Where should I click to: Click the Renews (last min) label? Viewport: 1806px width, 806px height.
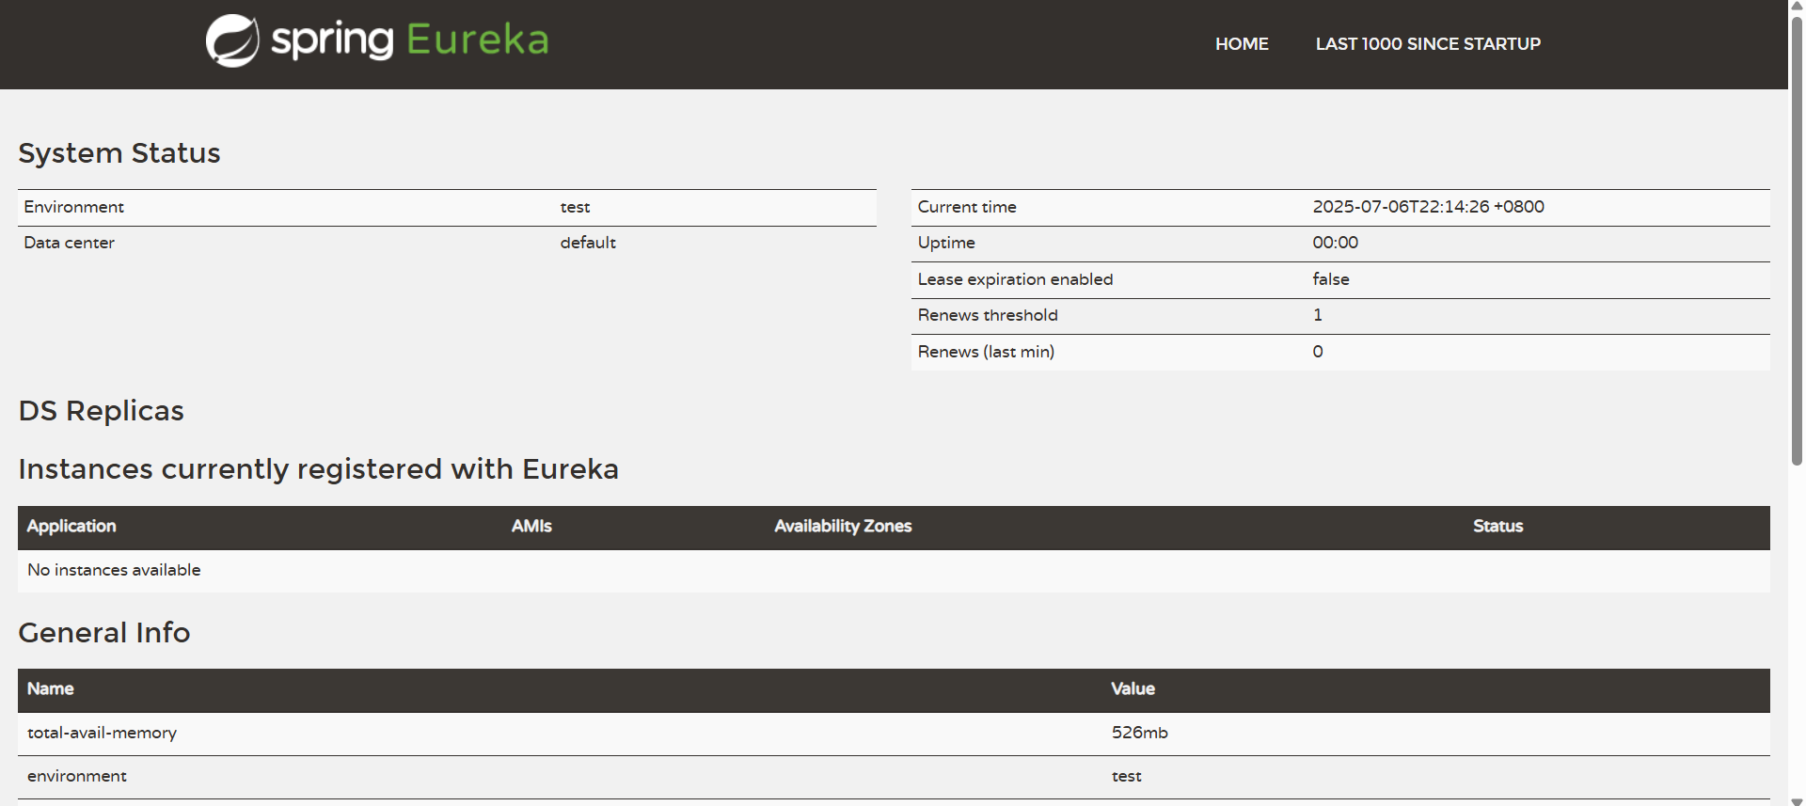point(986,352)
